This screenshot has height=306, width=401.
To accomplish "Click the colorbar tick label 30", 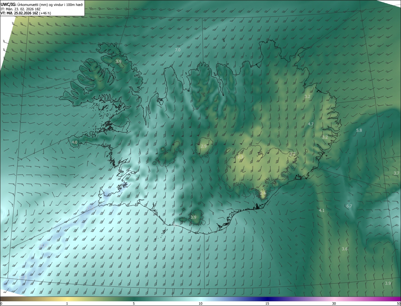I will (x=334, y=304).
